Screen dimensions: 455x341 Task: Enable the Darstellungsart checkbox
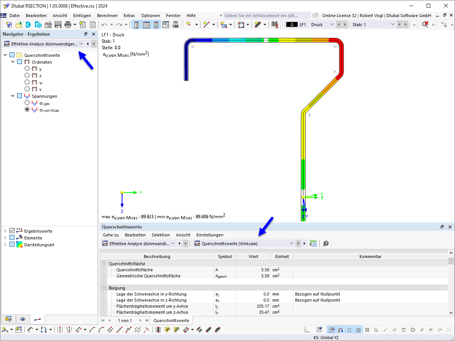[x=12, y=244]
